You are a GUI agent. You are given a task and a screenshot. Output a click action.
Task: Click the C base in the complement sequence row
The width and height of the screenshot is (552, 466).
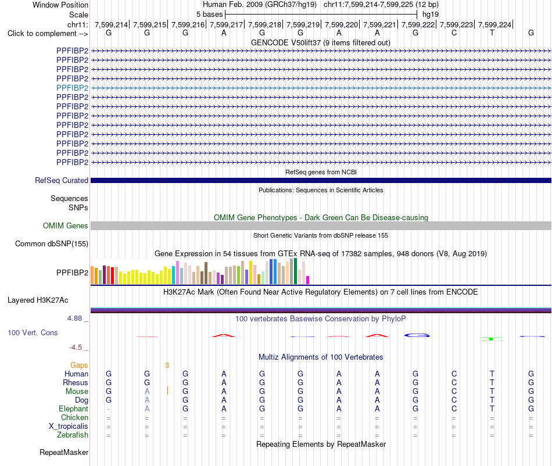click(454, 33)
